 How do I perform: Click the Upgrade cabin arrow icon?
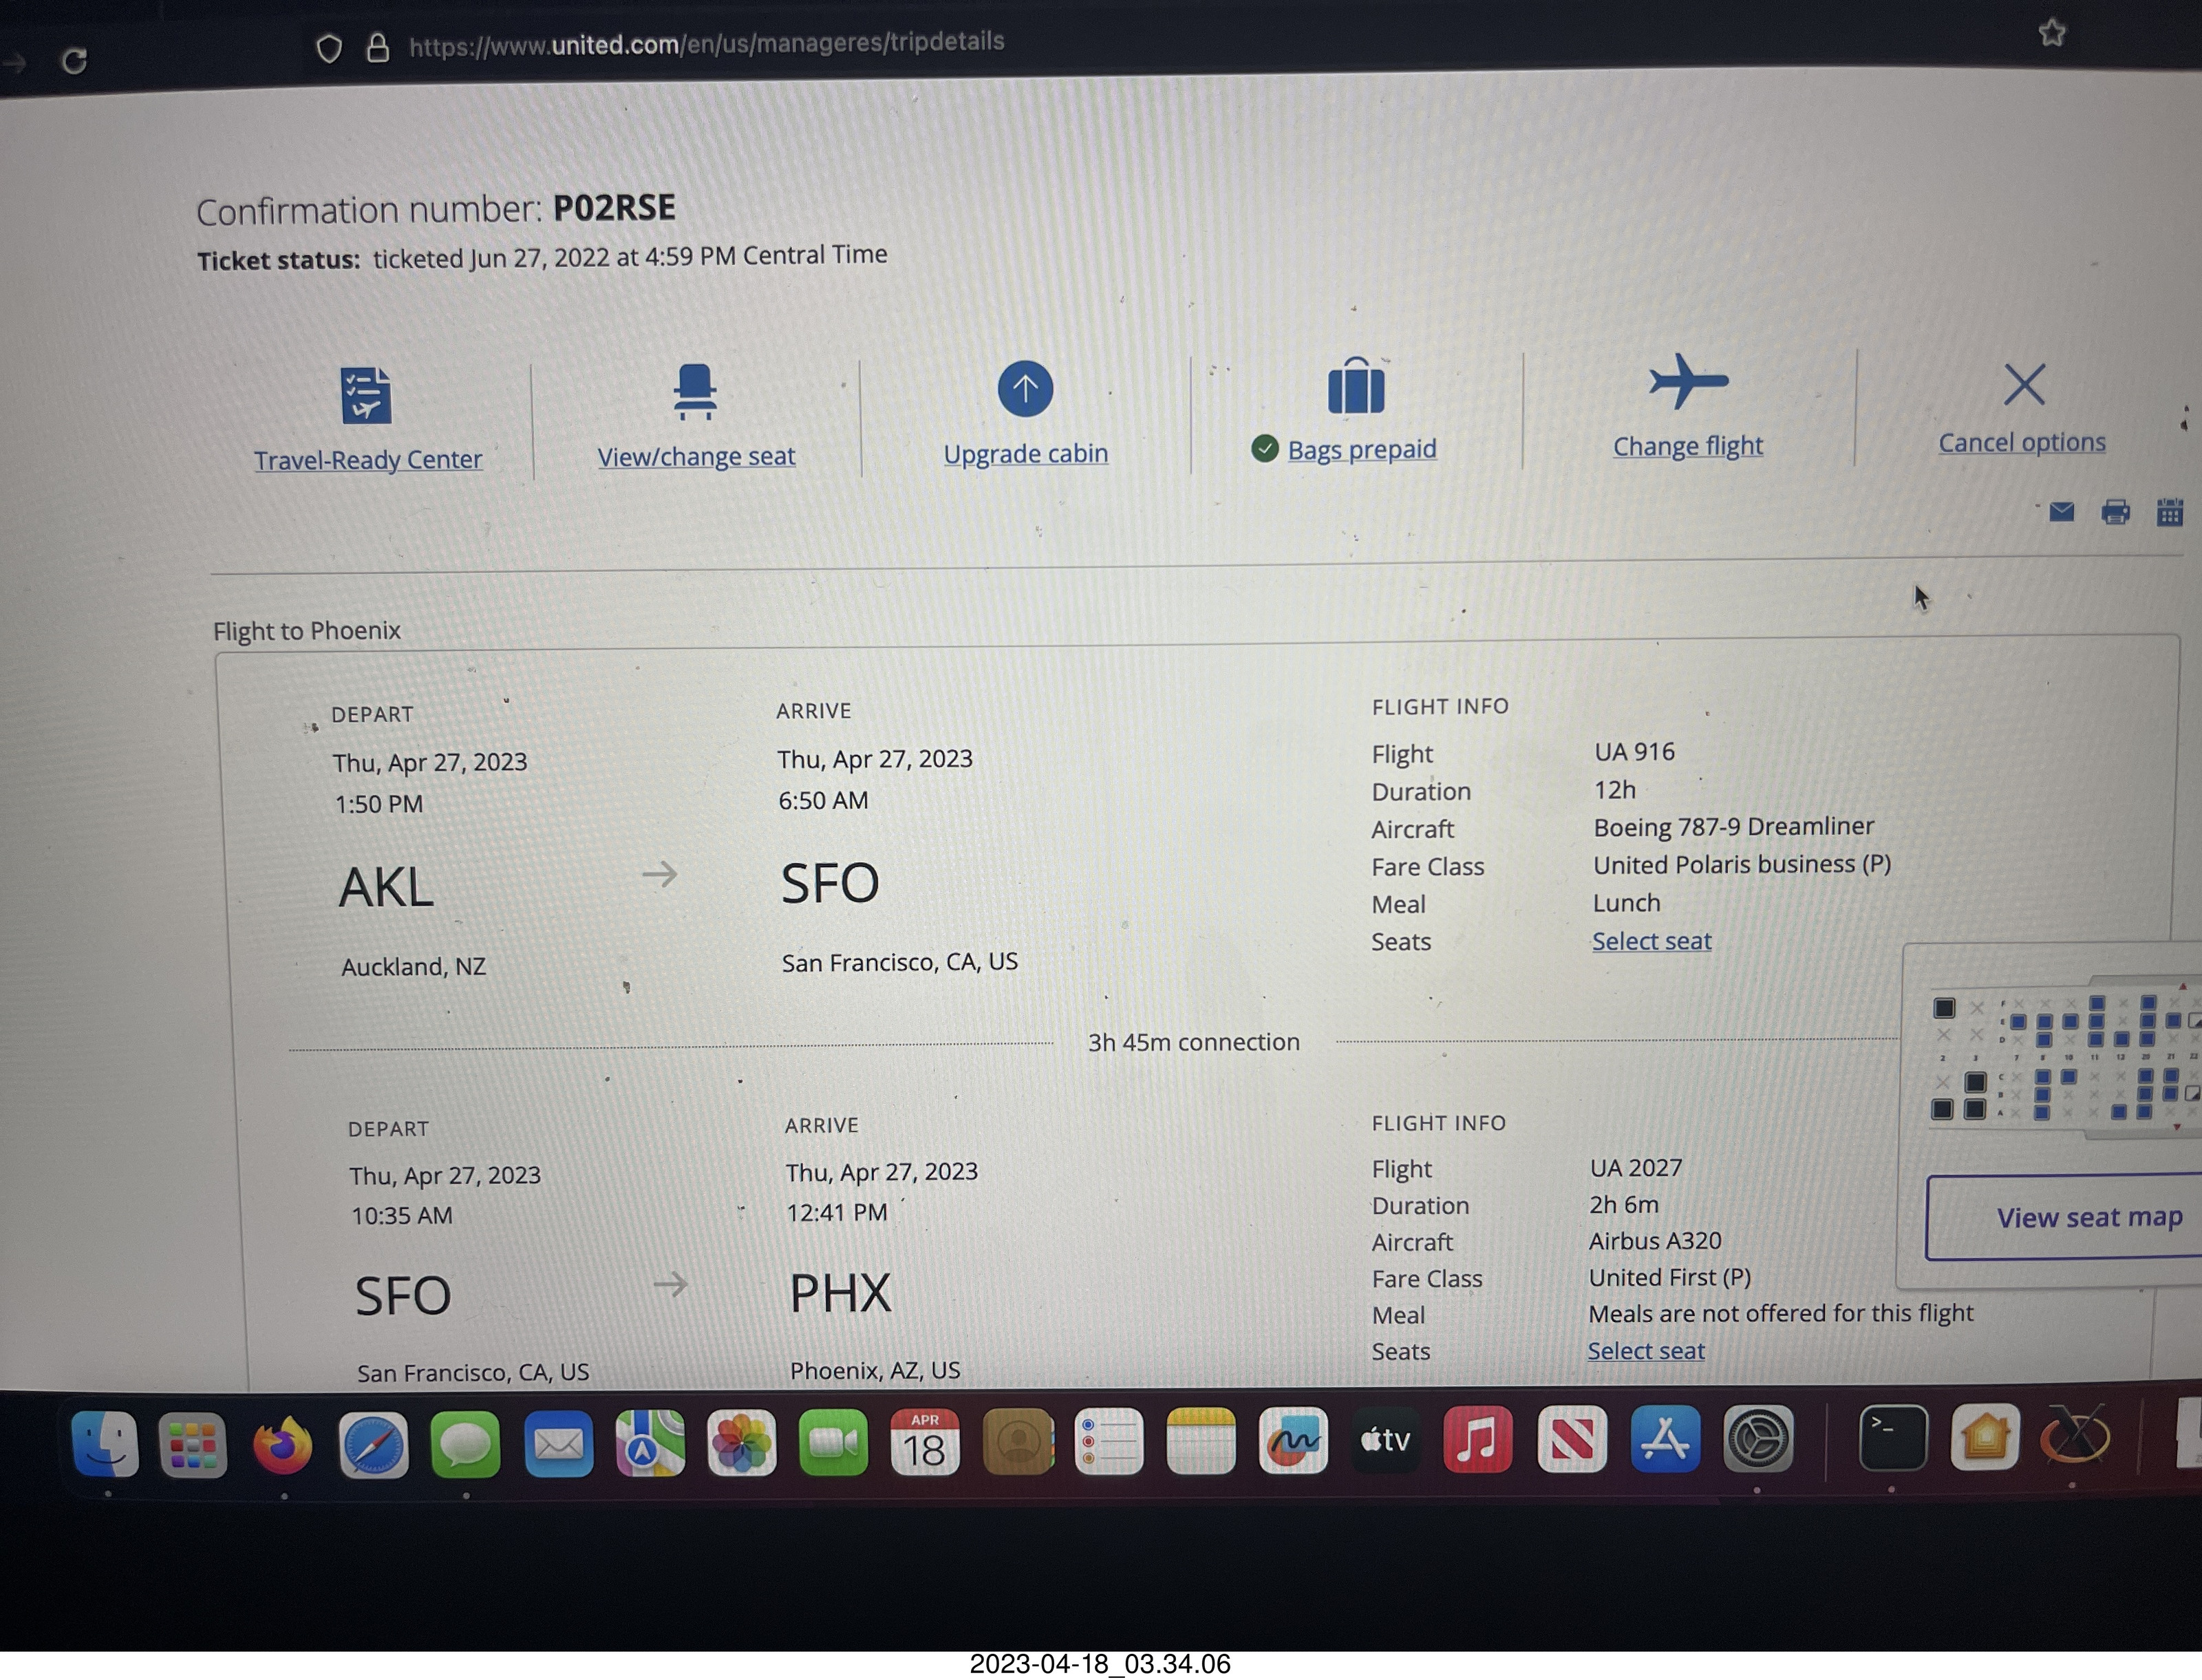1025,389
